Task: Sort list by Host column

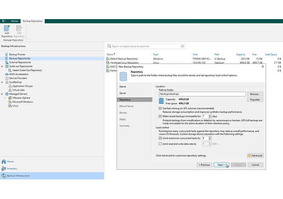Action: 195,54
